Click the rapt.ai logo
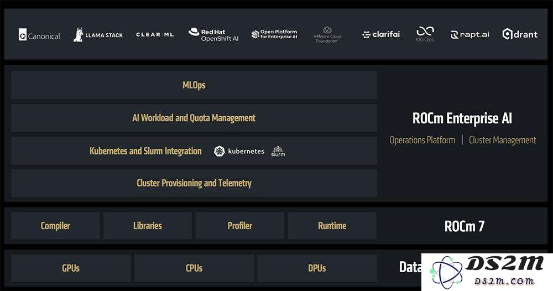Image resolution: width=553 pixels, height=291 pixels. [x=469, y=34]
